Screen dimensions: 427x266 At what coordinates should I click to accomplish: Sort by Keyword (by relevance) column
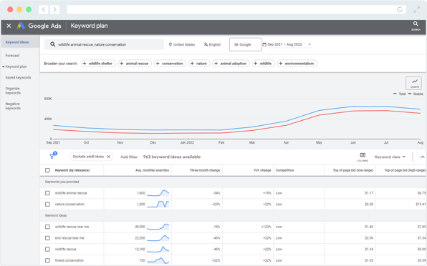[72, 170]
